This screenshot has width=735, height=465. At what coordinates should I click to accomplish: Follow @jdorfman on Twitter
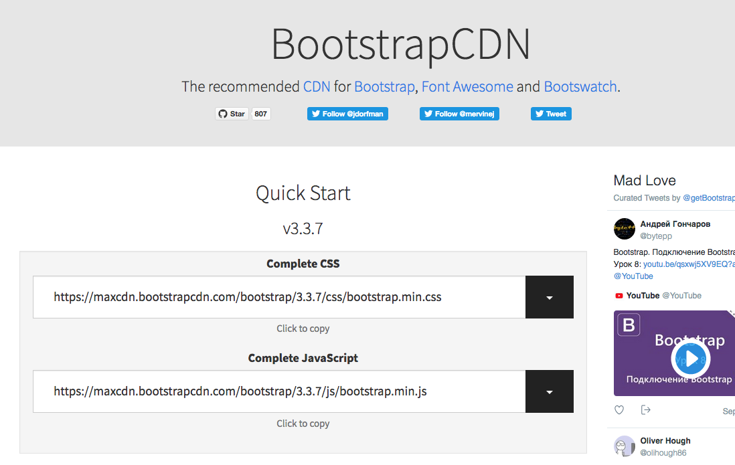point(347,114)
